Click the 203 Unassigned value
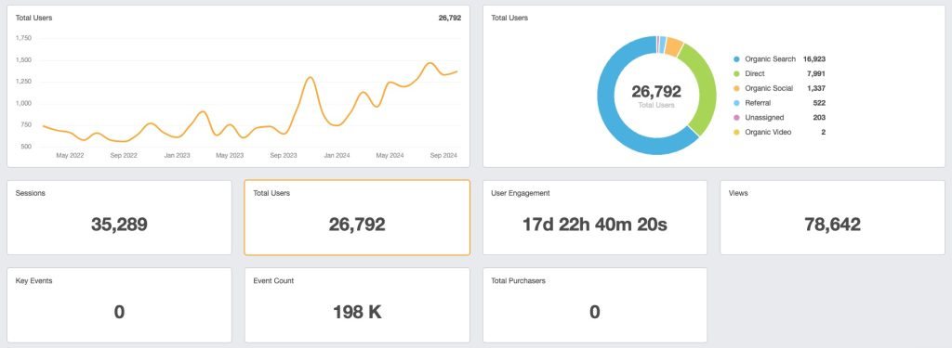This screenshot has width=952, height=348. [819, 118]
